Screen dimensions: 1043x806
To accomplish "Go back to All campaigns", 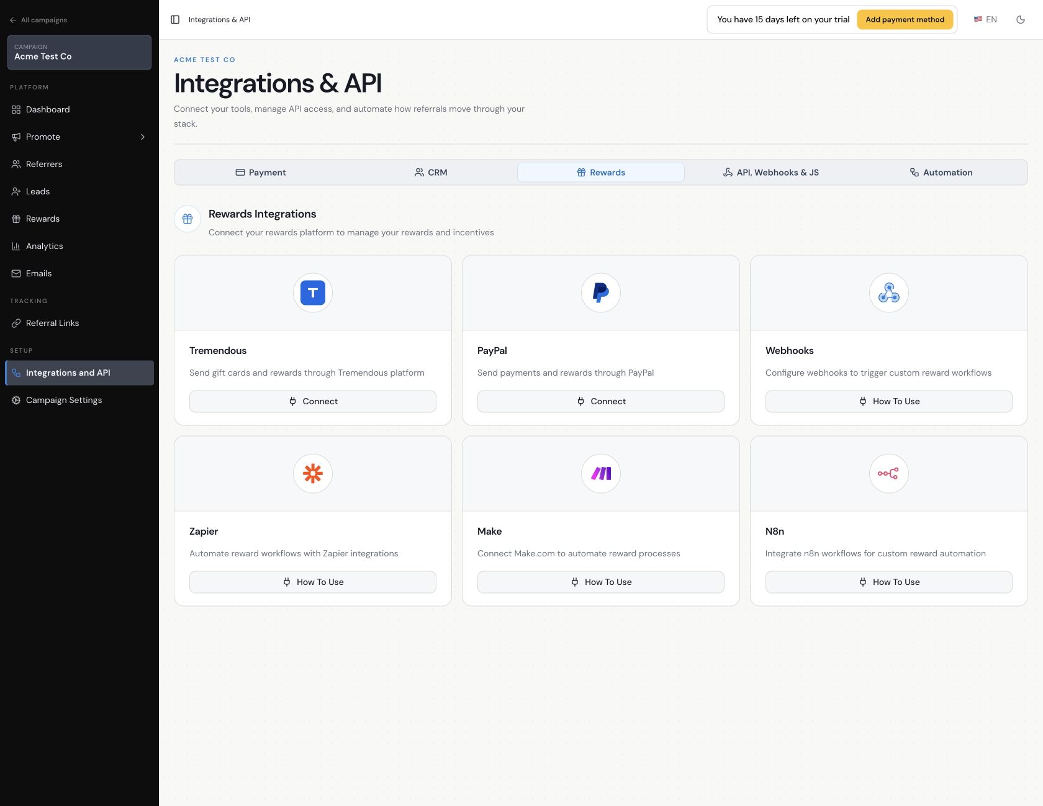I will tap(38, 20).
